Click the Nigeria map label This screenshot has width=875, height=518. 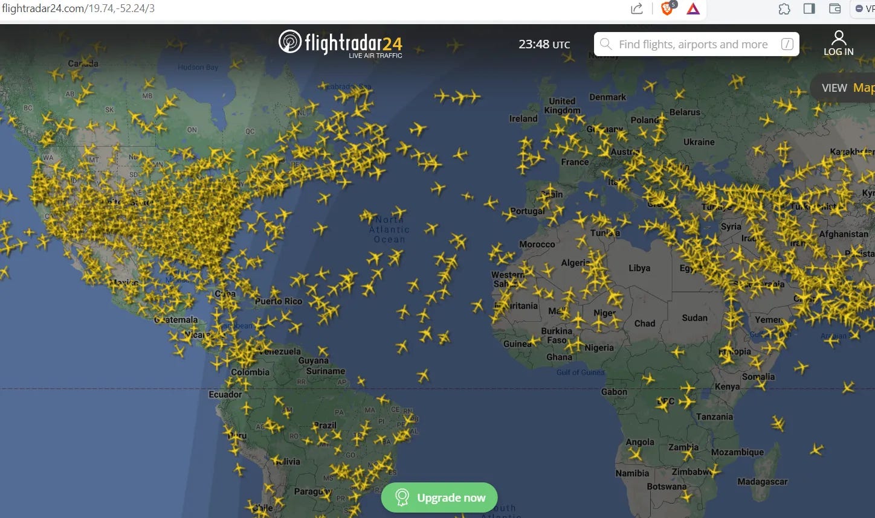pos(599,348)
